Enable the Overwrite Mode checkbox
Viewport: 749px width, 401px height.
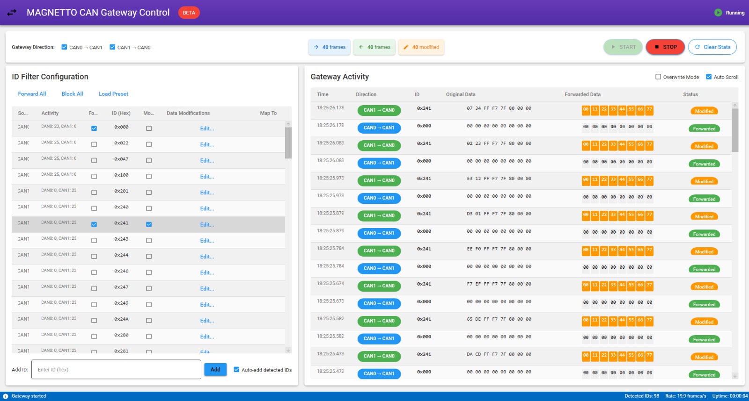[x=658, y=77]
